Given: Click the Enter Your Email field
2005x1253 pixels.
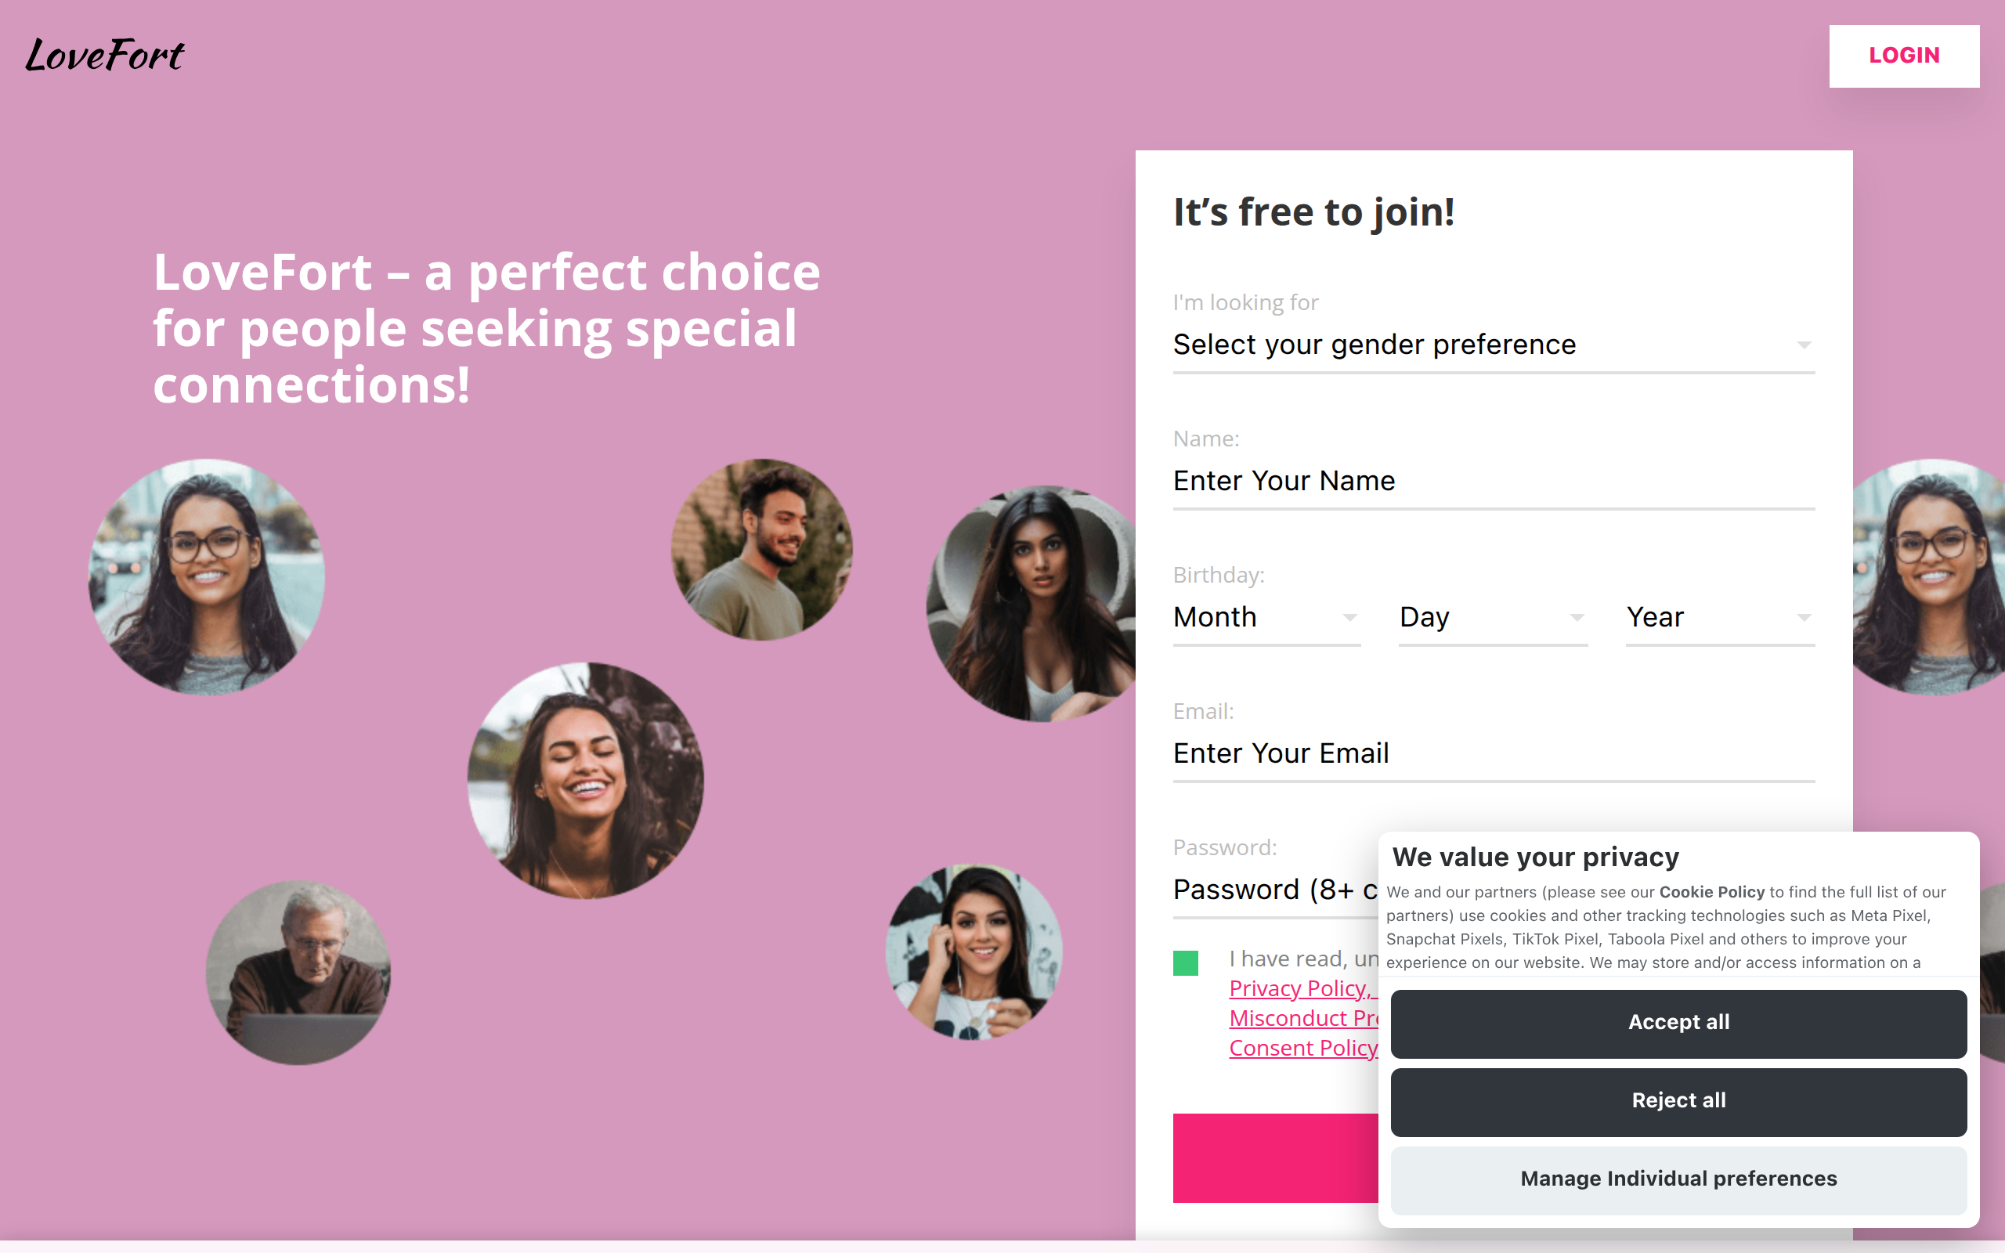Looking at the screenshot, I should pyautogui.click(x=1492, y=753).
